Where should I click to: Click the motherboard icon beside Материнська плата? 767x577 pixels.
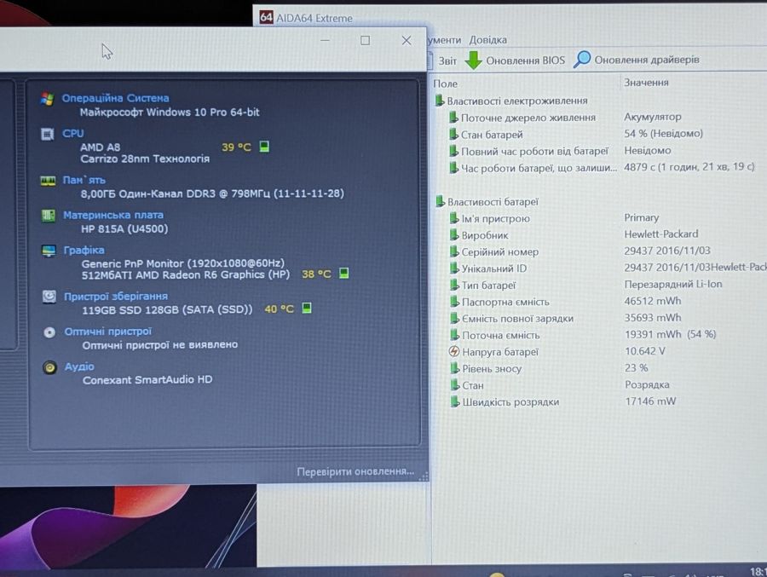click(x=49, y=216)
